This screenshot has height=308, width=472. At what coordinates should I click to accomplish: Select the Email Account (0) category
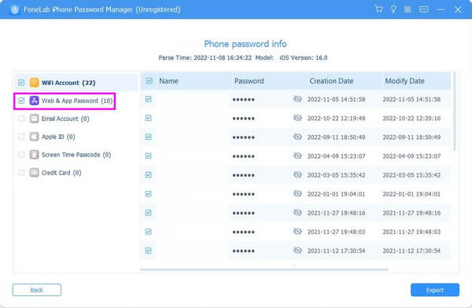coord(76,119)
